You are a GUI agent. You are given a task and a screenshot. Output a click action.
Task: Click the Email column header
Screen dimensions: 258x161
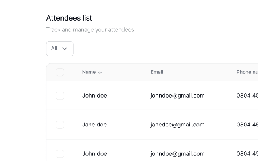coord(157,72)
